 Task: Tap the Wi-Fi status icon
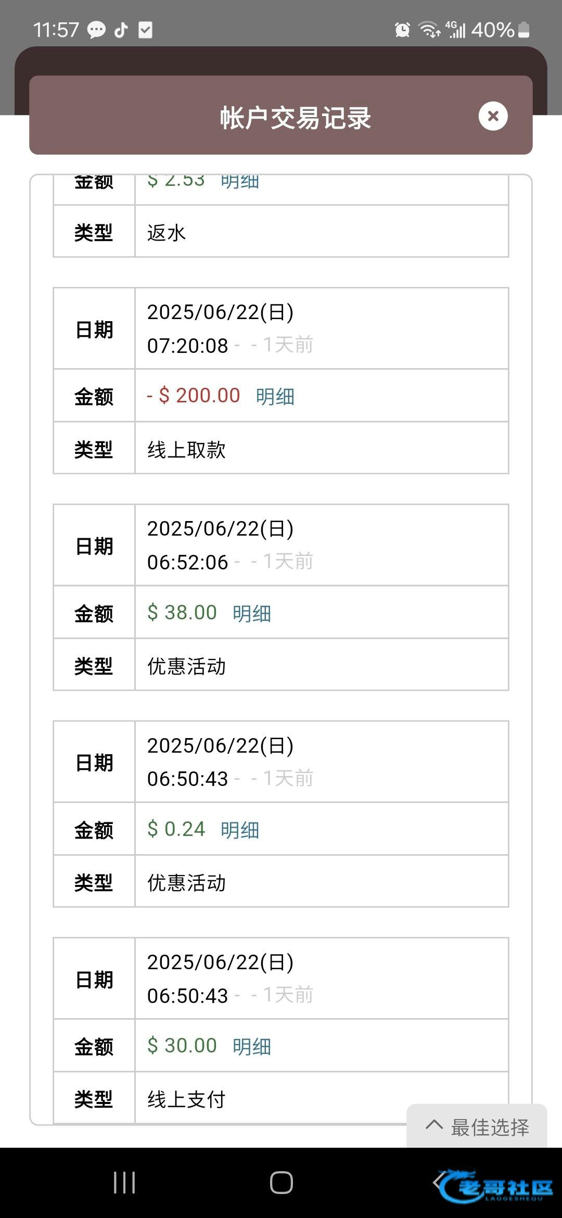click(x=429, y=30)
